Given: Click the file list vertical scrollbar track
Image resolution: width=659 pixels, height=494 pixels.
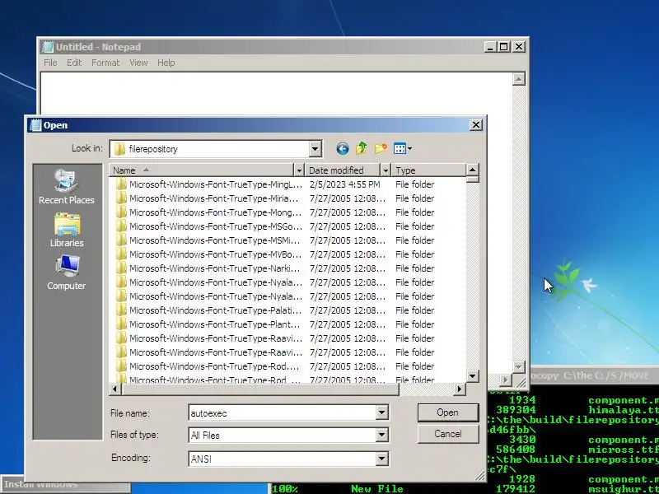Looking at the screenshot, I should (x=472, y=277).
